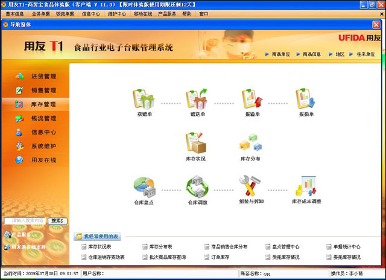Open the 商品销售仓库分布 report
The height and width of the screenshot is (280, 386).
coord(226,246)
